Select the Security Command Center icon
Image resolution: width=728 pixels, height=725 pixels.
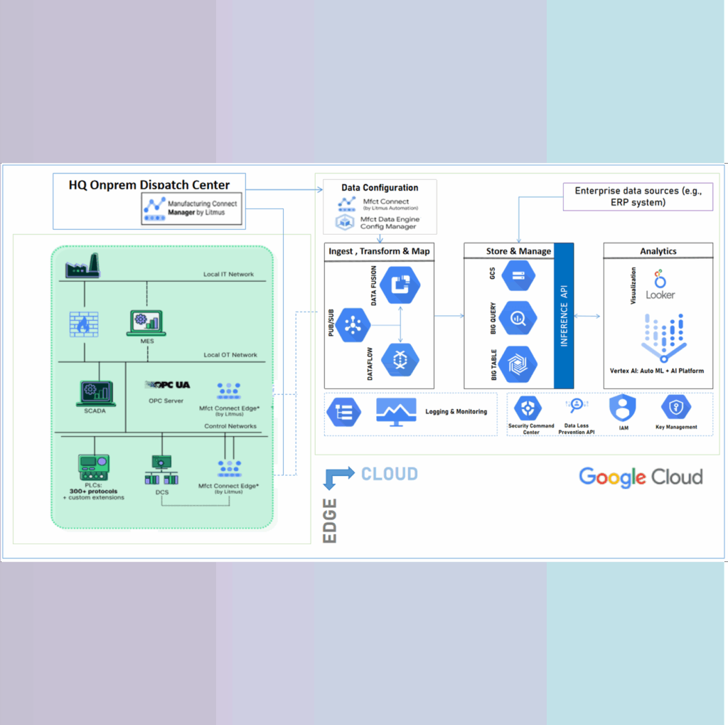click(x=530, y=408)
